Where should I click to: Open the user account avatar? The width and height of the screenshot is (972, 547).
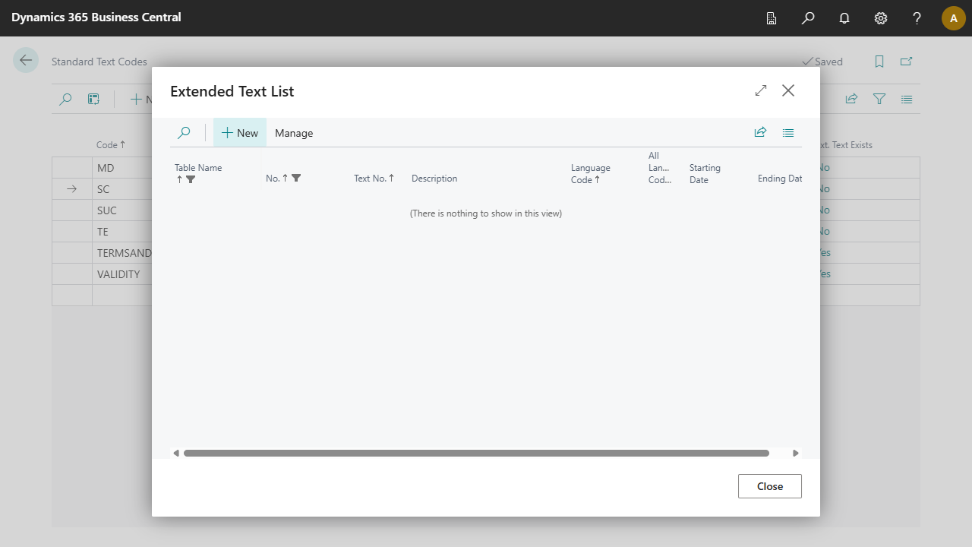coord(953,18)
